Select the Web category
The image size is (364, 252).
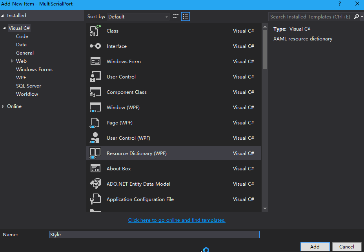[x=21, y=61]
